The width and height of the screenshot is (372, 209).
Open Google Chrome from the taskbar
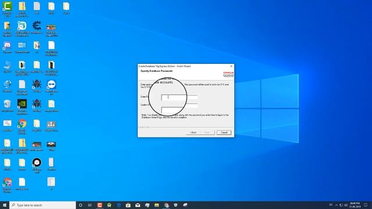(166, 205)
